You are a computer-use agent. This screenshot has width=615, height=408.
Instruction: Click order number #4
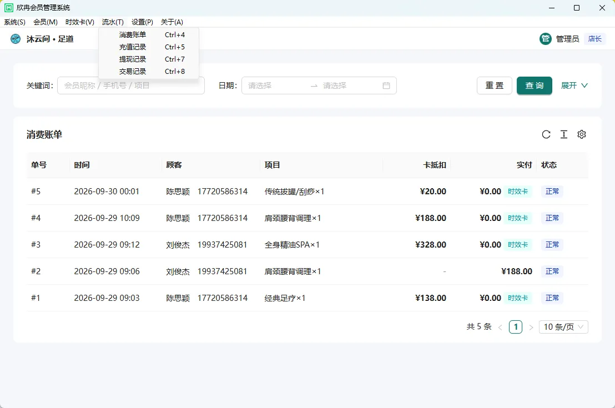click(x=36, y=218)
